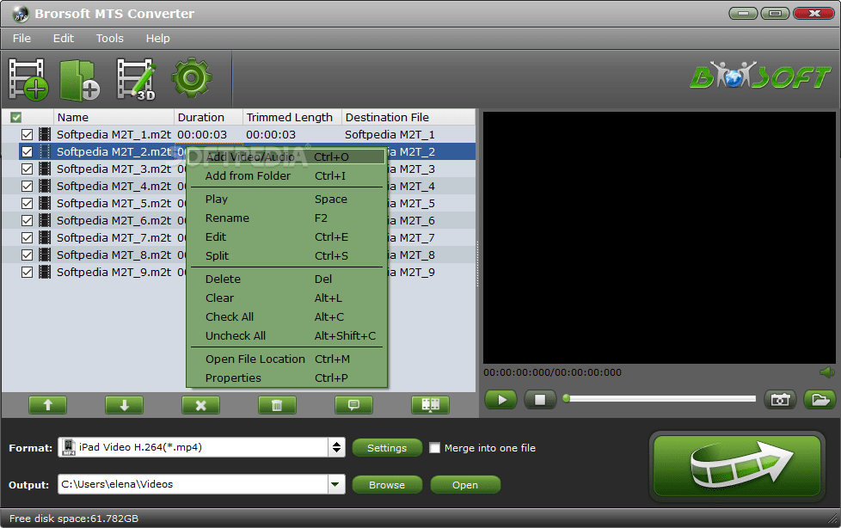Enable Merge into one file checkbox
The width and height of the screenshot is (841, 528).
pyautogui.click(x=435, y=448)
